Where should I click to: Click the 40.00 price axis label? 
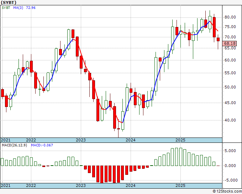pos(230,120)
